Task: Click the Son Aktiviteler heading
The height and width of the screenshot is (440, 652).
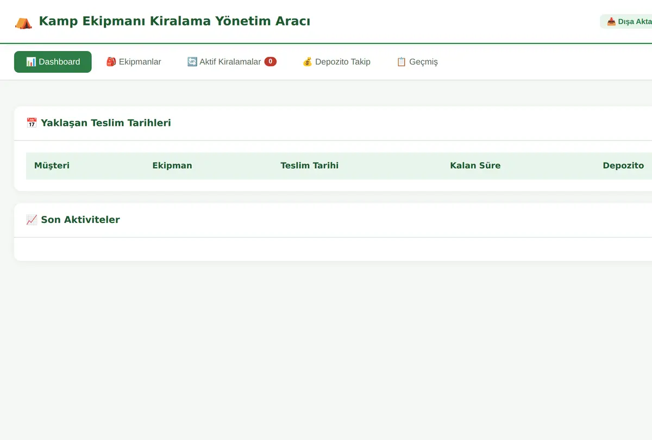Action: point(80,220)
